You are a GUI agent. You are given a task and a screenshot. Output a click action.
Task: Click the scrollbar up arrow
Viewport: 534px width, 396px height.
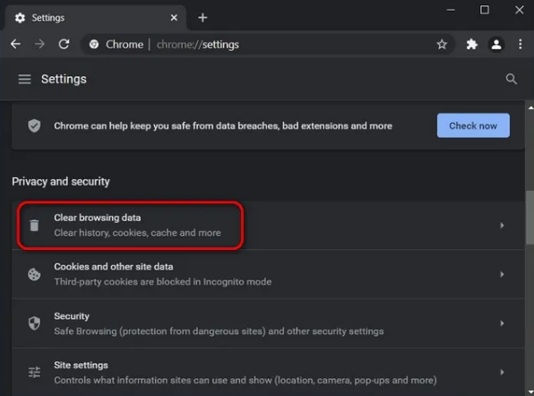pyautogui.click(x=530, y=108)
